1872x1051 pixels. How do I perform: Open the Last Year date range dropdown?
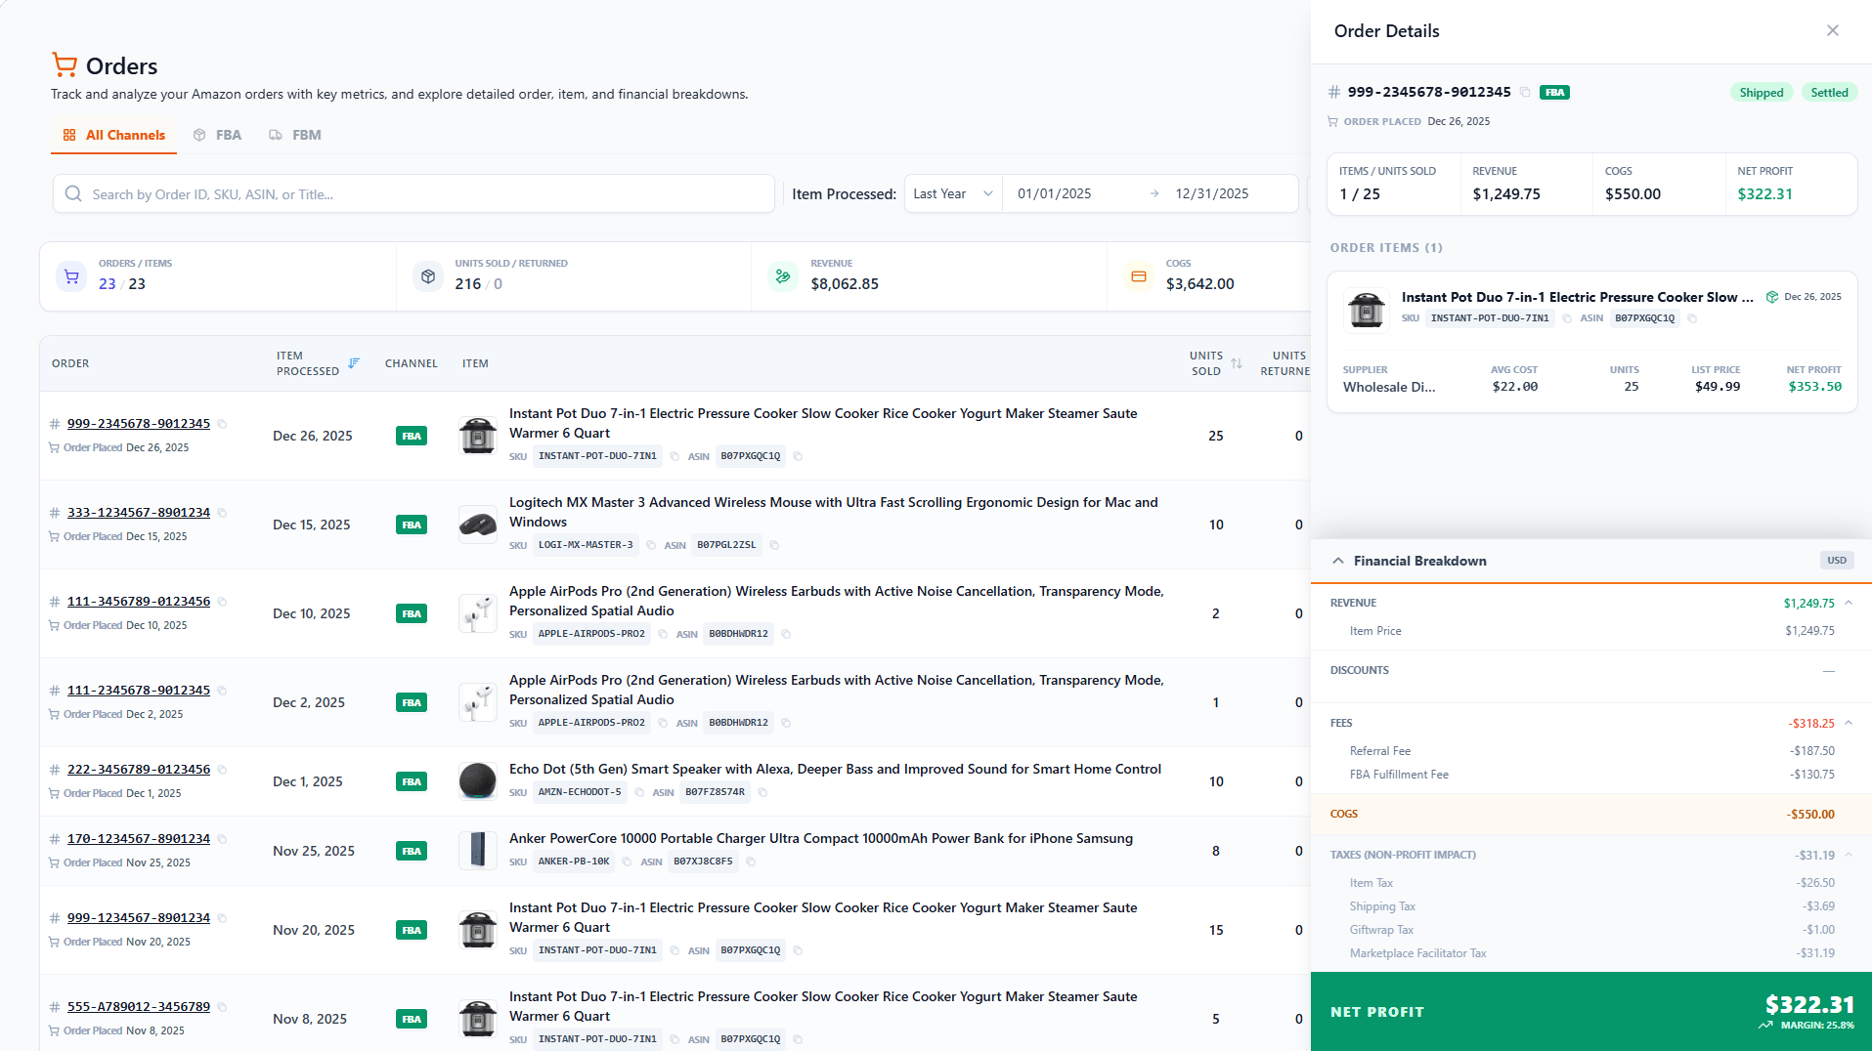[x=952, y=193]
